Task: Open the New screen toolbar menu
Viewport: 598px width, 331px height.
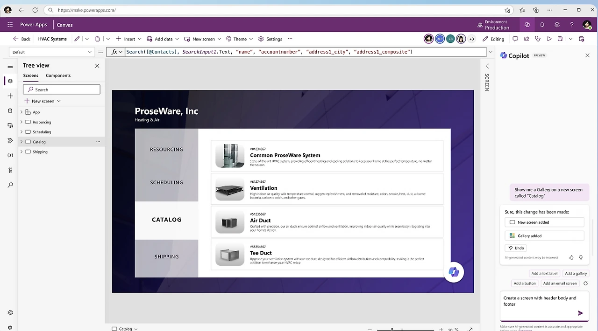Action: point(203,39)
